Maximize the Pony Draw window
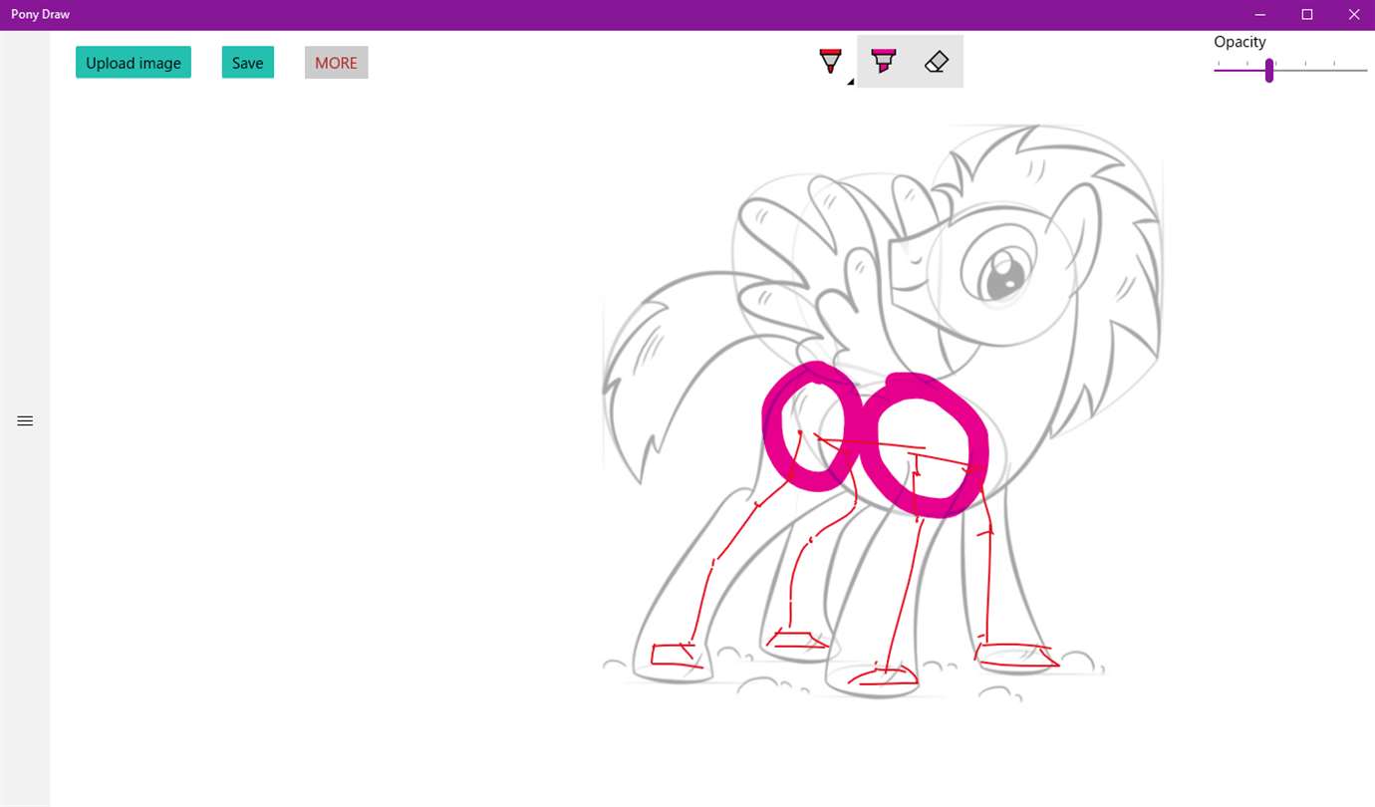 pos(1306,15)
